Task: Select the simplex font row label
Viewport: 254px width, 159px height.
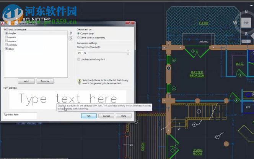Action: click(x=12, y=33)
